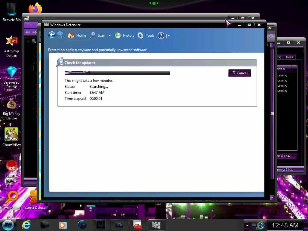Screen dimensions: 308x231
Task: Select the 12:47 AM start time value
Action: 97,93
